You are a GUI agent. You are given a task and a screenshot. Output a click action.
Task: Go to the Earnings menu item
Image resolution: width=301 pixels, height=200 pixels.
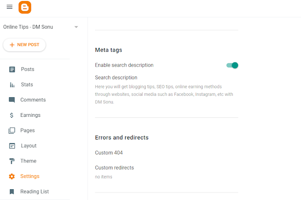(x=30, y=115)
